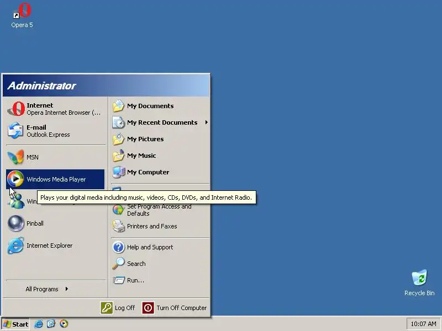The height and width of the screenshot is (331, 442).
Task: Open the Recycle Bin on desktop
Action: [419, 282]
